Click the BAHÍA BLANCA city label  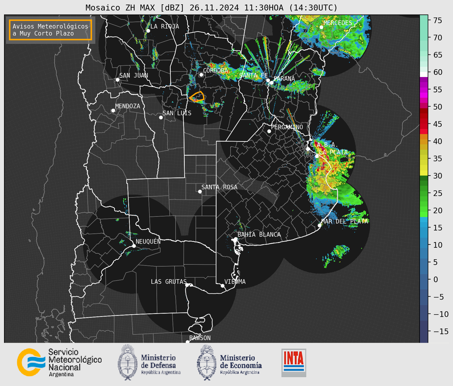coord(259,235)
